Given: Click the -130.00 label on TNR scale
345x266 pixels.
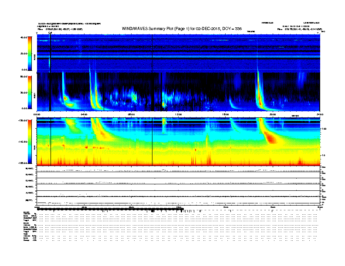Looking at the screenshot, I should [x=23, y=120].
